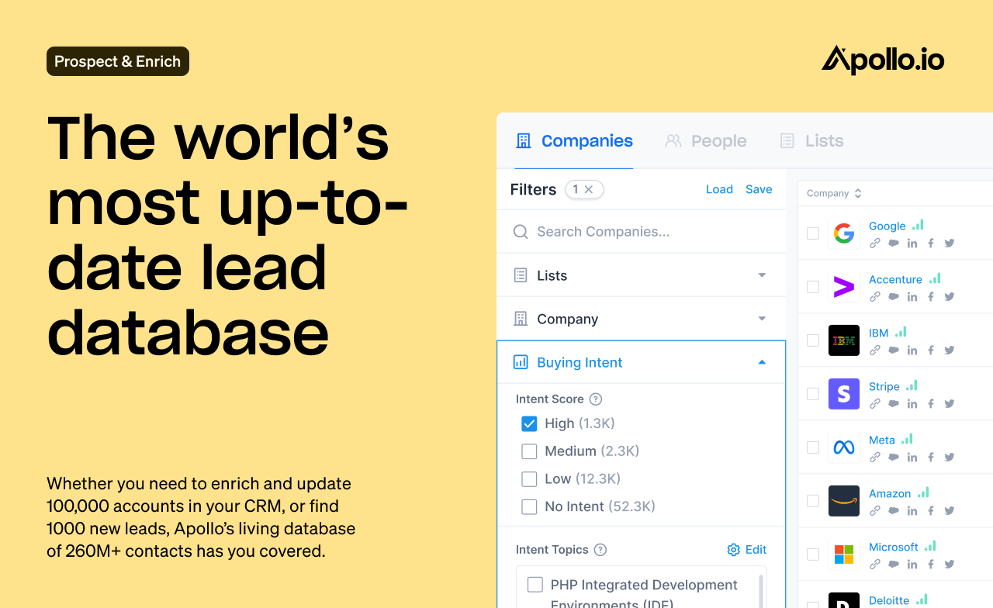
Task: Open Meta's Facebook icon
Action: pos(931,457)
